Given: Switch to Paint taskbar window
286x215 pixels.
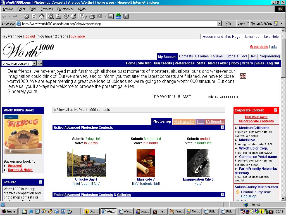Looking at the screenshot, I should pyautogui.click(x=177, y=211).
